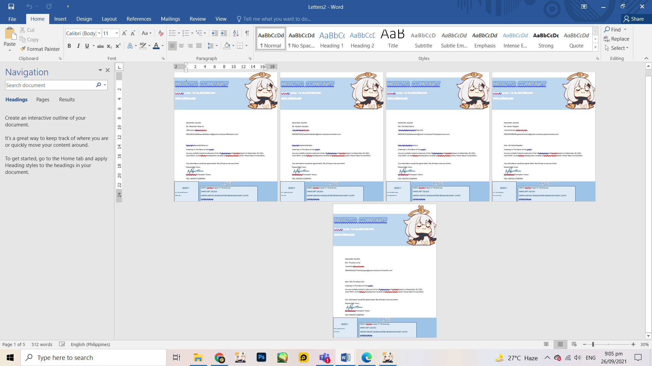This screenshot has height=366, width=652.
Task: Open the Shading paint bucket icon
Action: click(227, 46)
